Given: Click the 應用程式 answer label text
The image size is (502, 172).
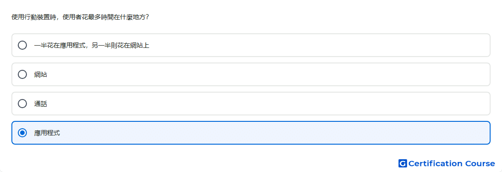Looking at the screenshot, I should 47,133.
